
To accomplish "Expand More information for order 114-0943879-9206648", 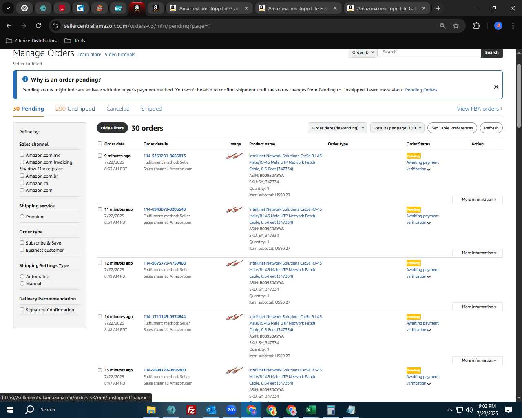I will tap(478, 253).
